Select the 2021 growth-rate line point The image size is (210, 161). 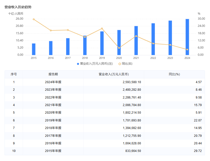point(136,36)
